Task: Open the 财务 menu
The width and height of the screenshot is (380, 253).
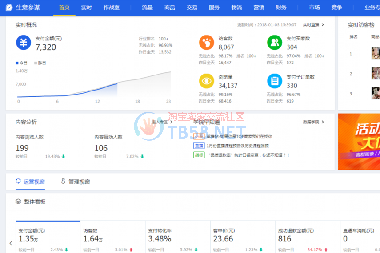Action: [x=281, y=8]
